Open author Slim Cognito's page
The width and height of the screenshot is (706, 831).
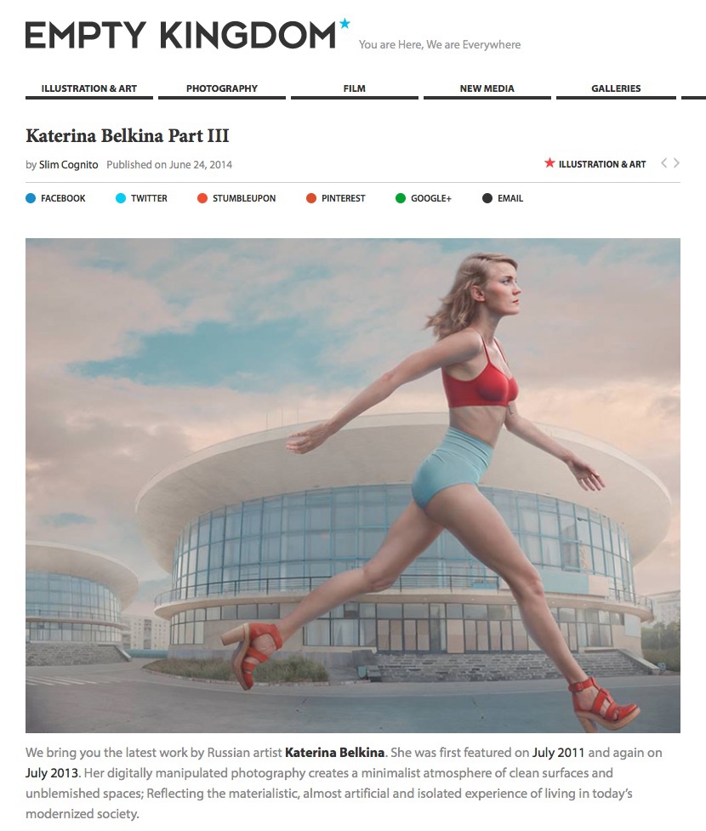click(68, 165)
